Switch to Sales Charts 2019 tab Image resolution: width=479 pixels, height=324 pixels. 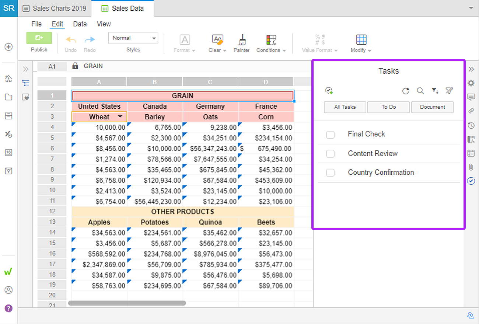[55, 8]
